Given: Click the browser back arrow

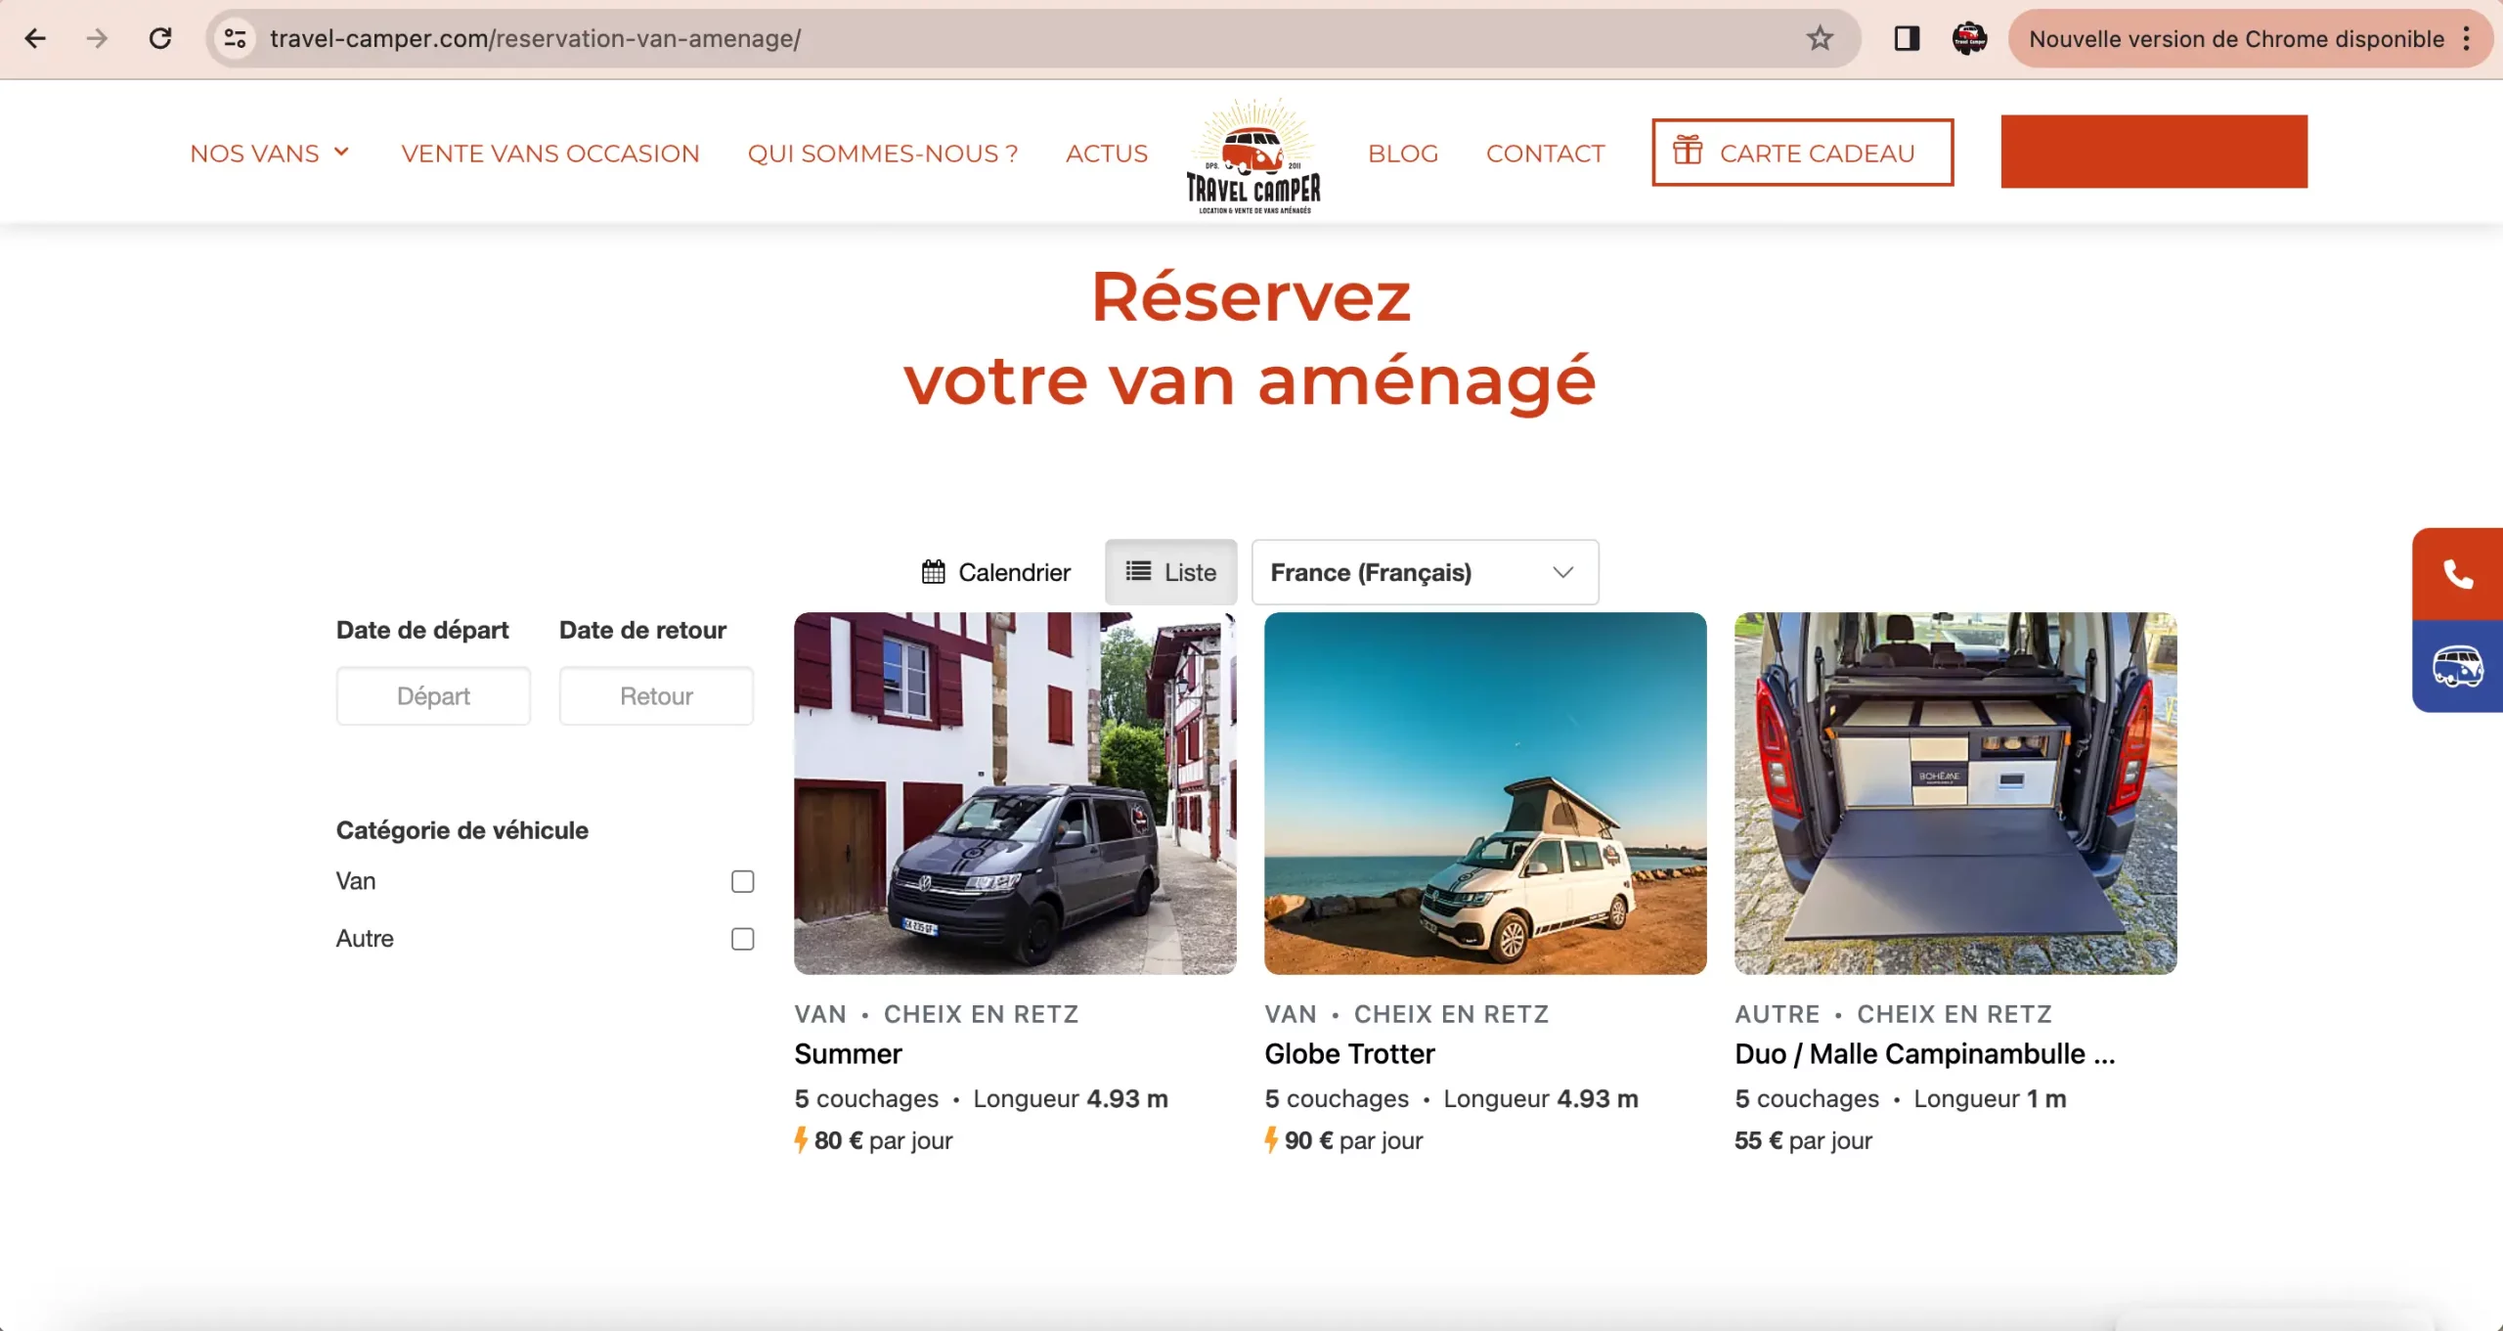Looking at the screenshot, I should pos(35,38).
